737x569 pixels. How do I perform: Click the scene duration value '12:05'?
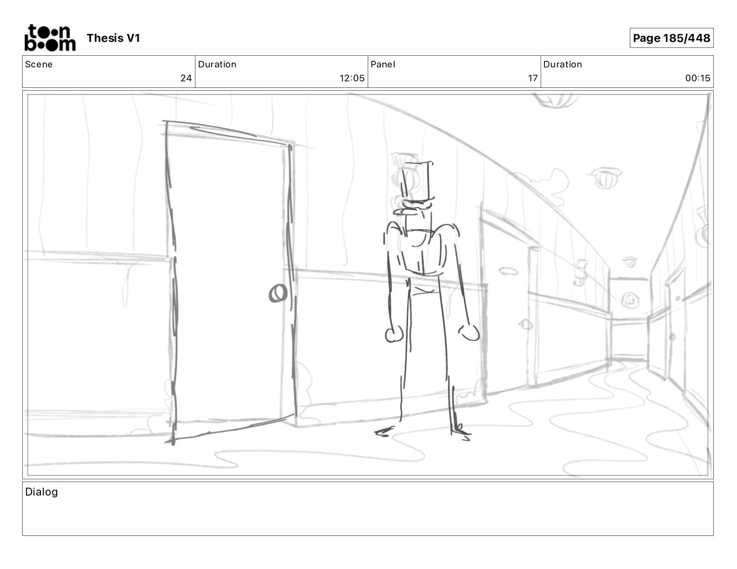click(352, 78)
